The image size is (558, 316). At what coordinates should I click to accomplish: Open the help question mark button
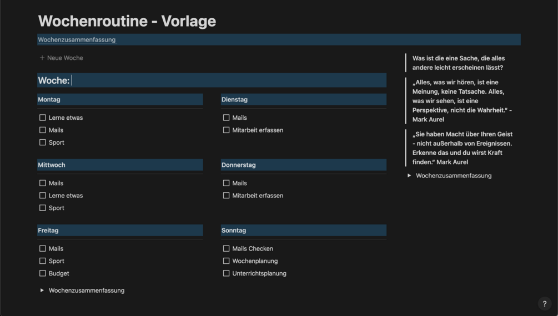click(x=544, y=303)
